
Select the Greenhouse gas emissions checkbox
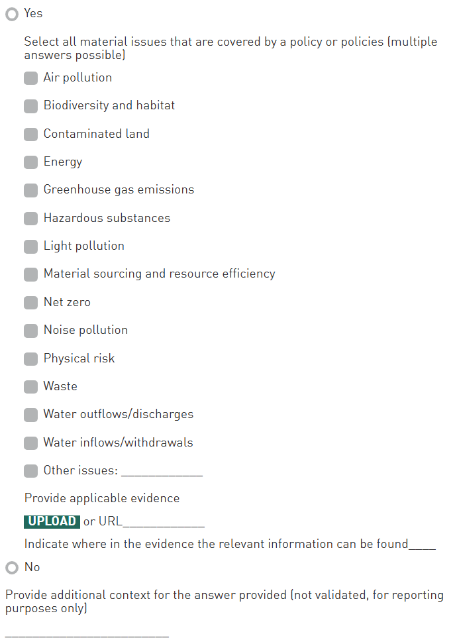[x=31, y=190]
